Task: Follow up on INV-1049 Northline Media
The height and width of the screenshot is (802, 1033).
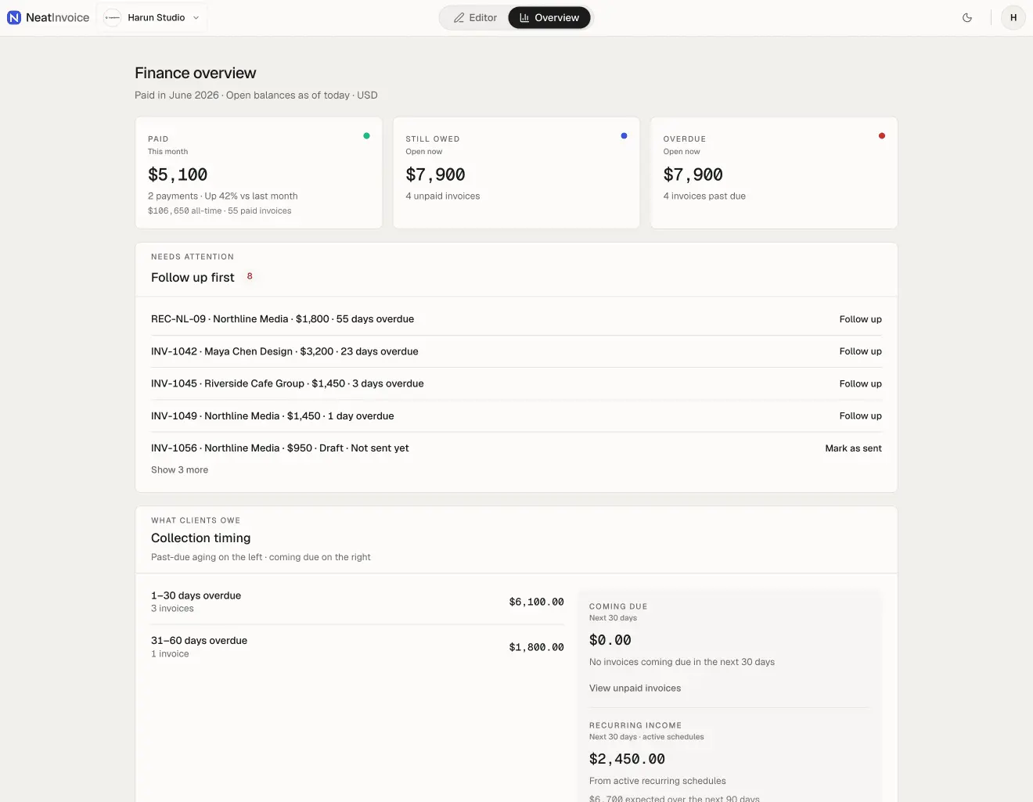Action: pyautogui.click(x=860, y=415)
